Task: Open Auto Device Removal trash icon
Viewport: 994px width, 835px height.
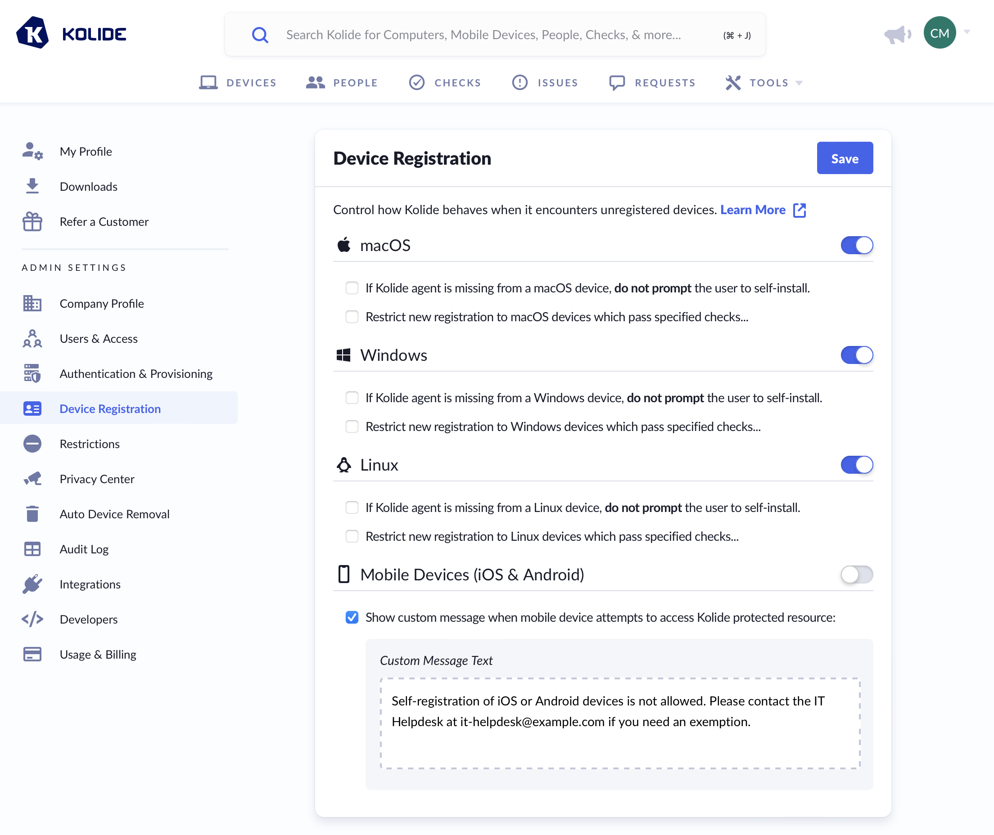Action: (32, 514)
